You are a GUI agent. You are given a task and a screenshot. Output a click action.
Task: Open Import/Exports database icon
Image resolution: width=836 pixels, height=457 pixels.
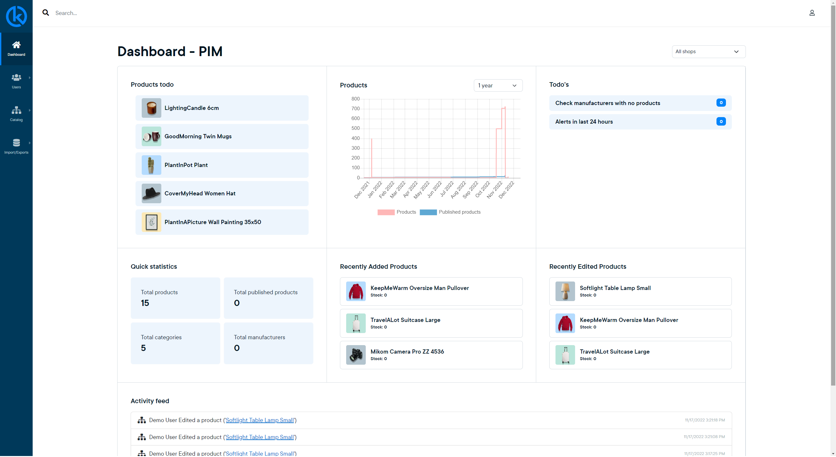pos(16,143)
